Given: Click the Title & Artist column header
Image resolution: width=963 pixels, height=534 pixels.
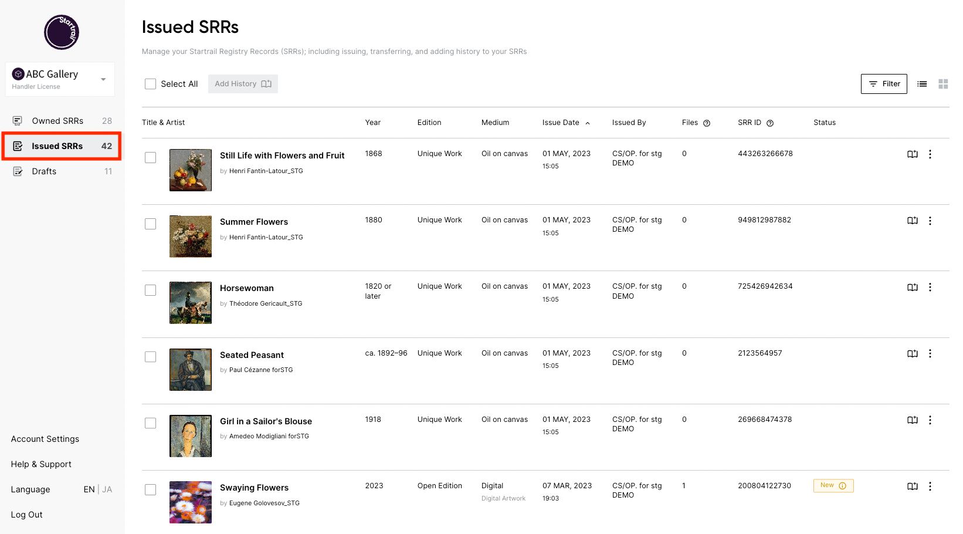Looking at the screenshot, I should click(164, 123).
